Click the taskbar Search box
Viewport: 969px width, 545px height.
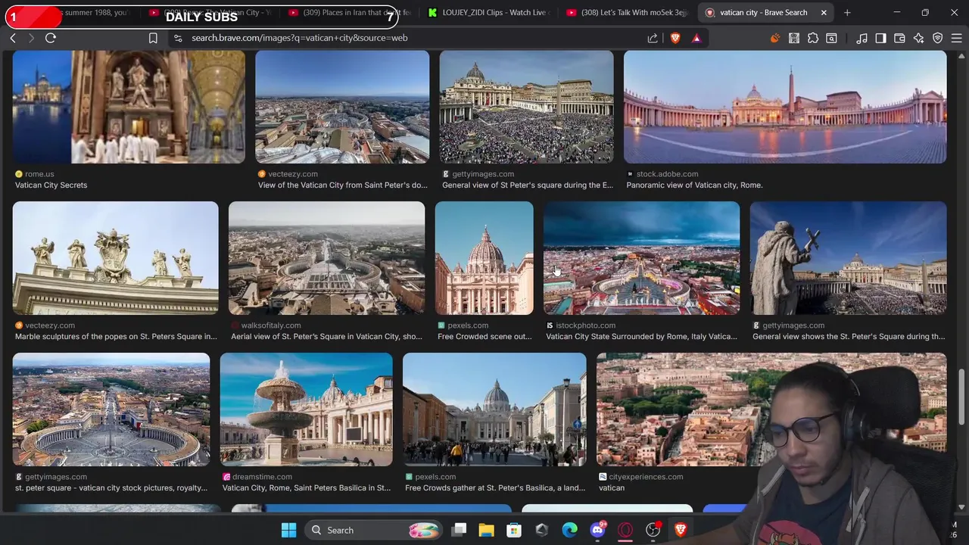(374, 531)
